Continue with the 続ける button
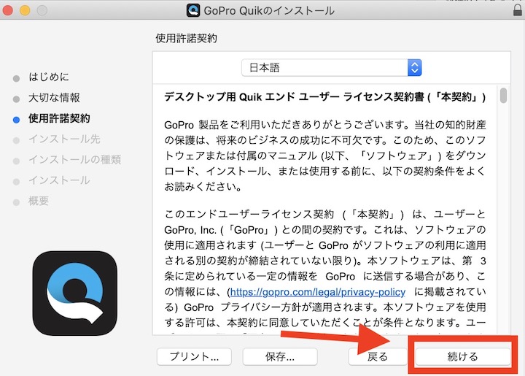Viewport: 525px width, 376px height. click(x=462, y=356)
